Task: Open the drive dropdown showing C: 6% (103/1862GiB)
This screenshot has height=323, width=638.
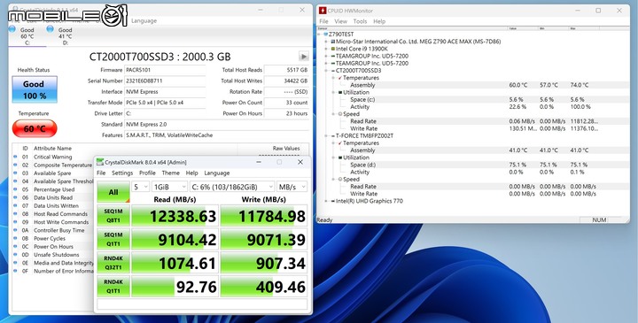Action: 232,187
